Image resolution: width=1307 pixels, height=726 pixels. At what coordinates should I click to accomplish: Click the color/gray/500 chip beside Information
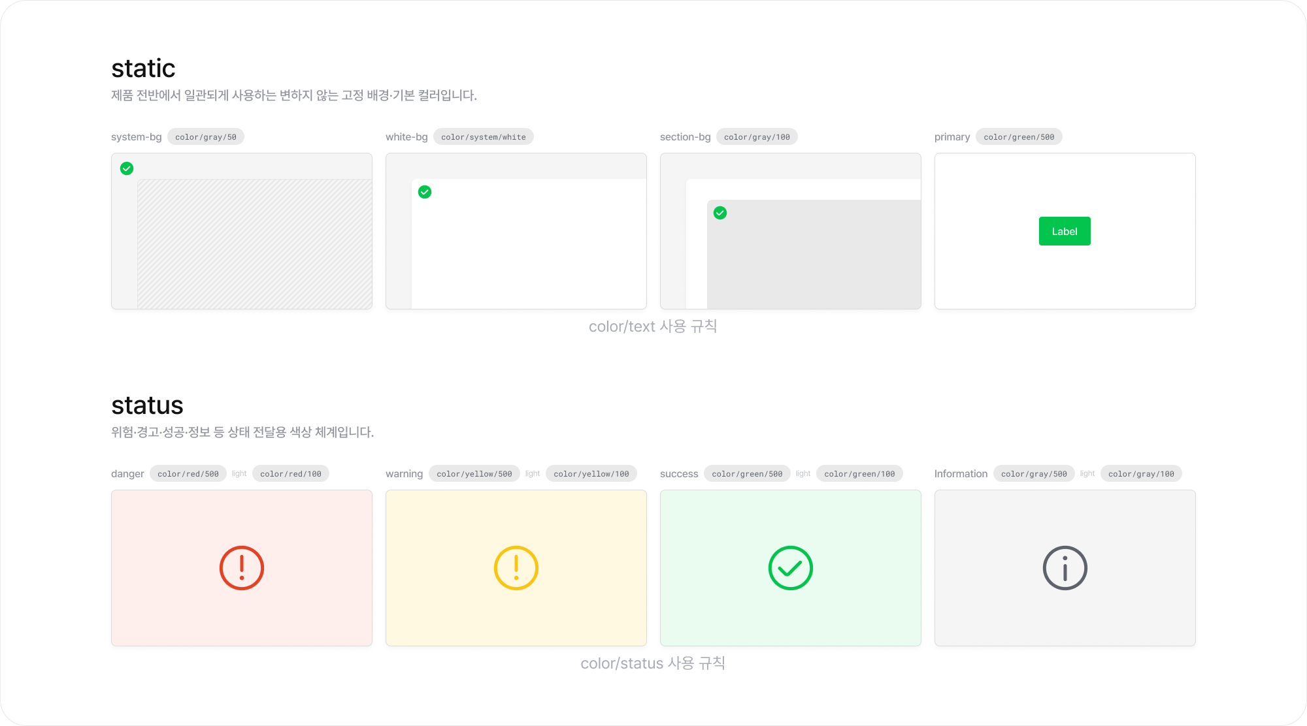[1034, 474]
